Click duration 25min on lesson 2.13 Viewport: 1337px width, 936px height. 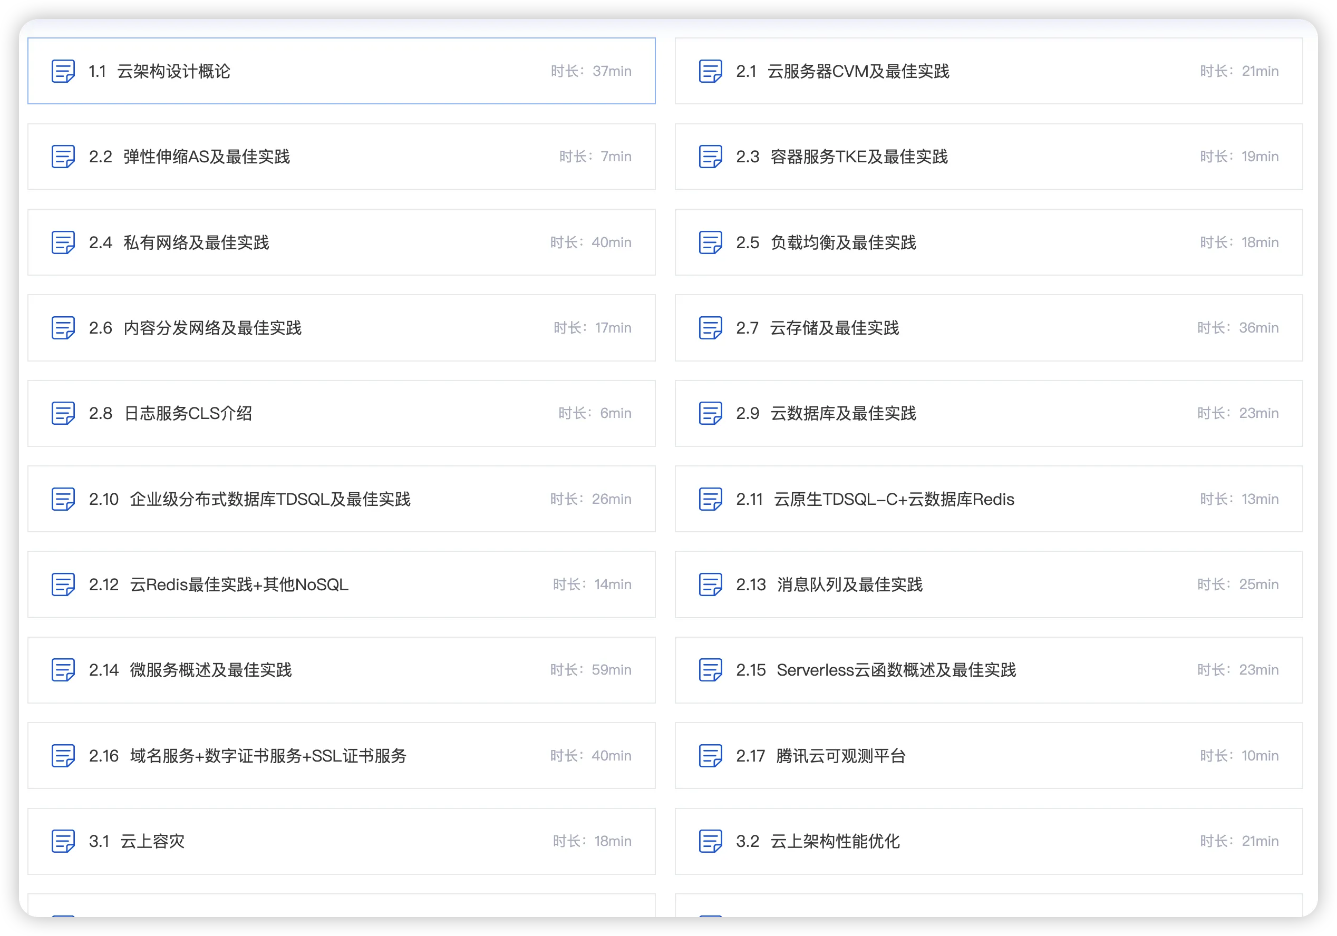point(1238,584)
